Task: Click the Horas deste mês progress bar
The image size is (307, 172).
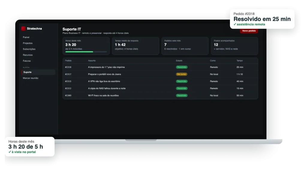Action: [x=86, y=52]
